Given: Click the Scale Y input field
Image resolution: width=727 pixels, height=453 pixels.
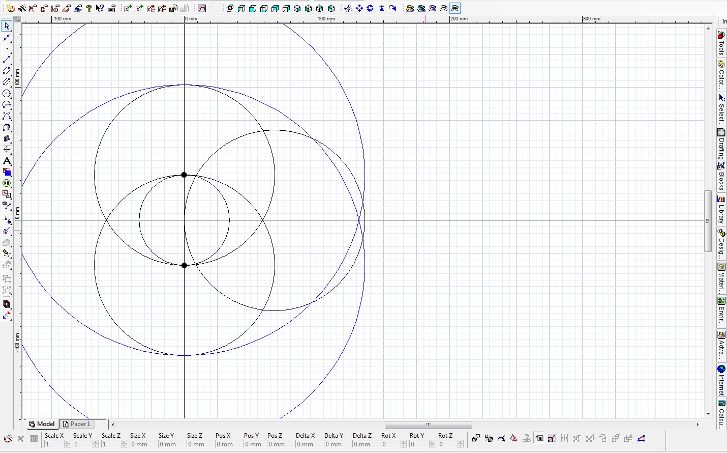Looking at the screenshot, I should click(x=82, y=444).
